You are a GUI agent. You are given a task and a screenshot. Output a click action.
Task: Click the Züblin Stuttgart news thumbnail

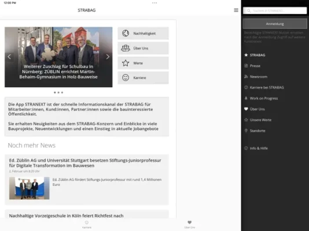30,188
